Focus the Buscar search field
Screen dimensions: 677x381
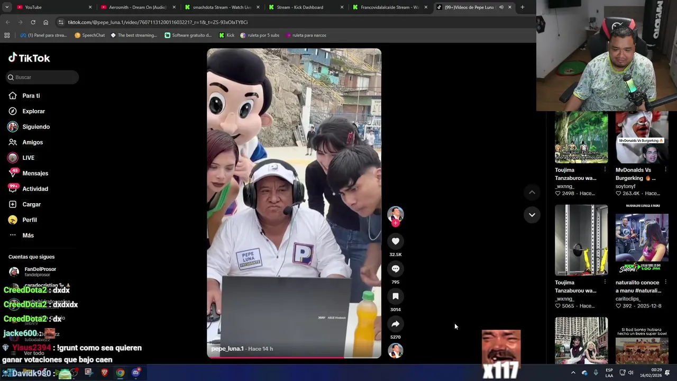[x=43, y=77]
